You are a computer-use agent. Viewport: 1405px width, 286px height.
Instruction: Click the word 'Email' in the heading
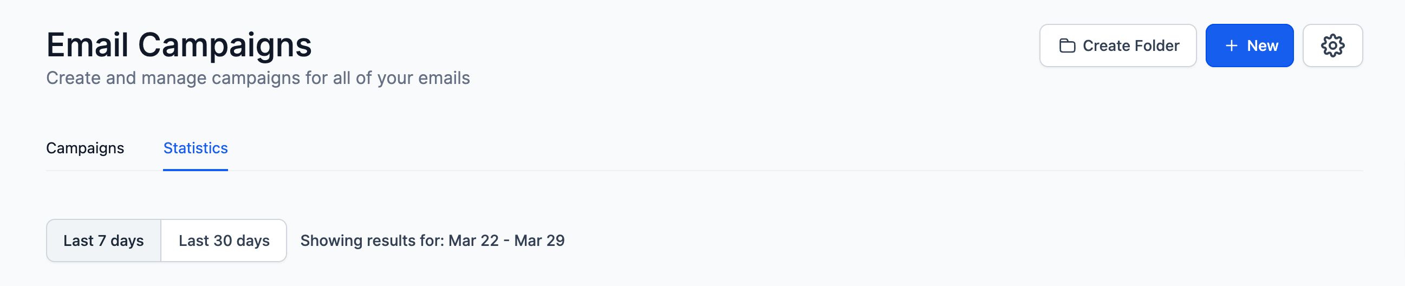87,45
